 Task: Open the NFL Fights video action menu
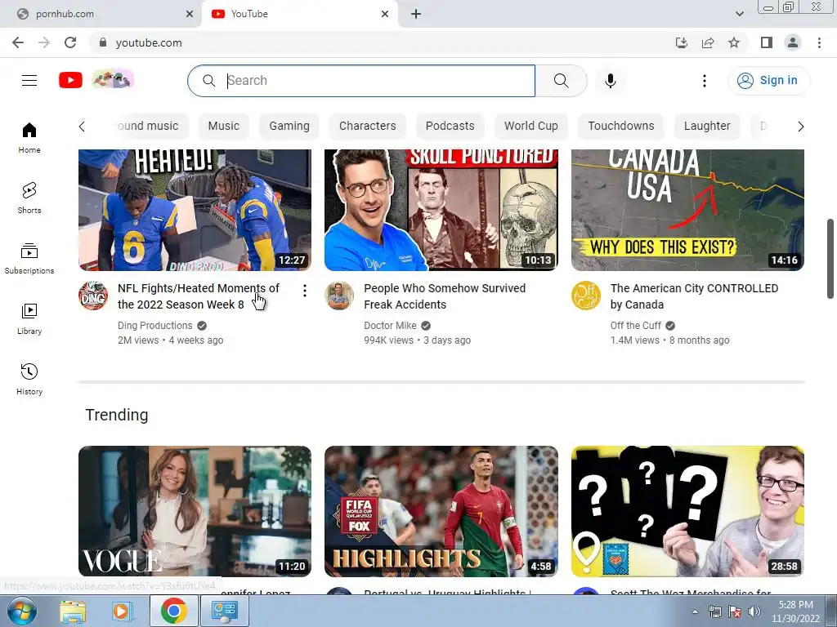(304, 291)
